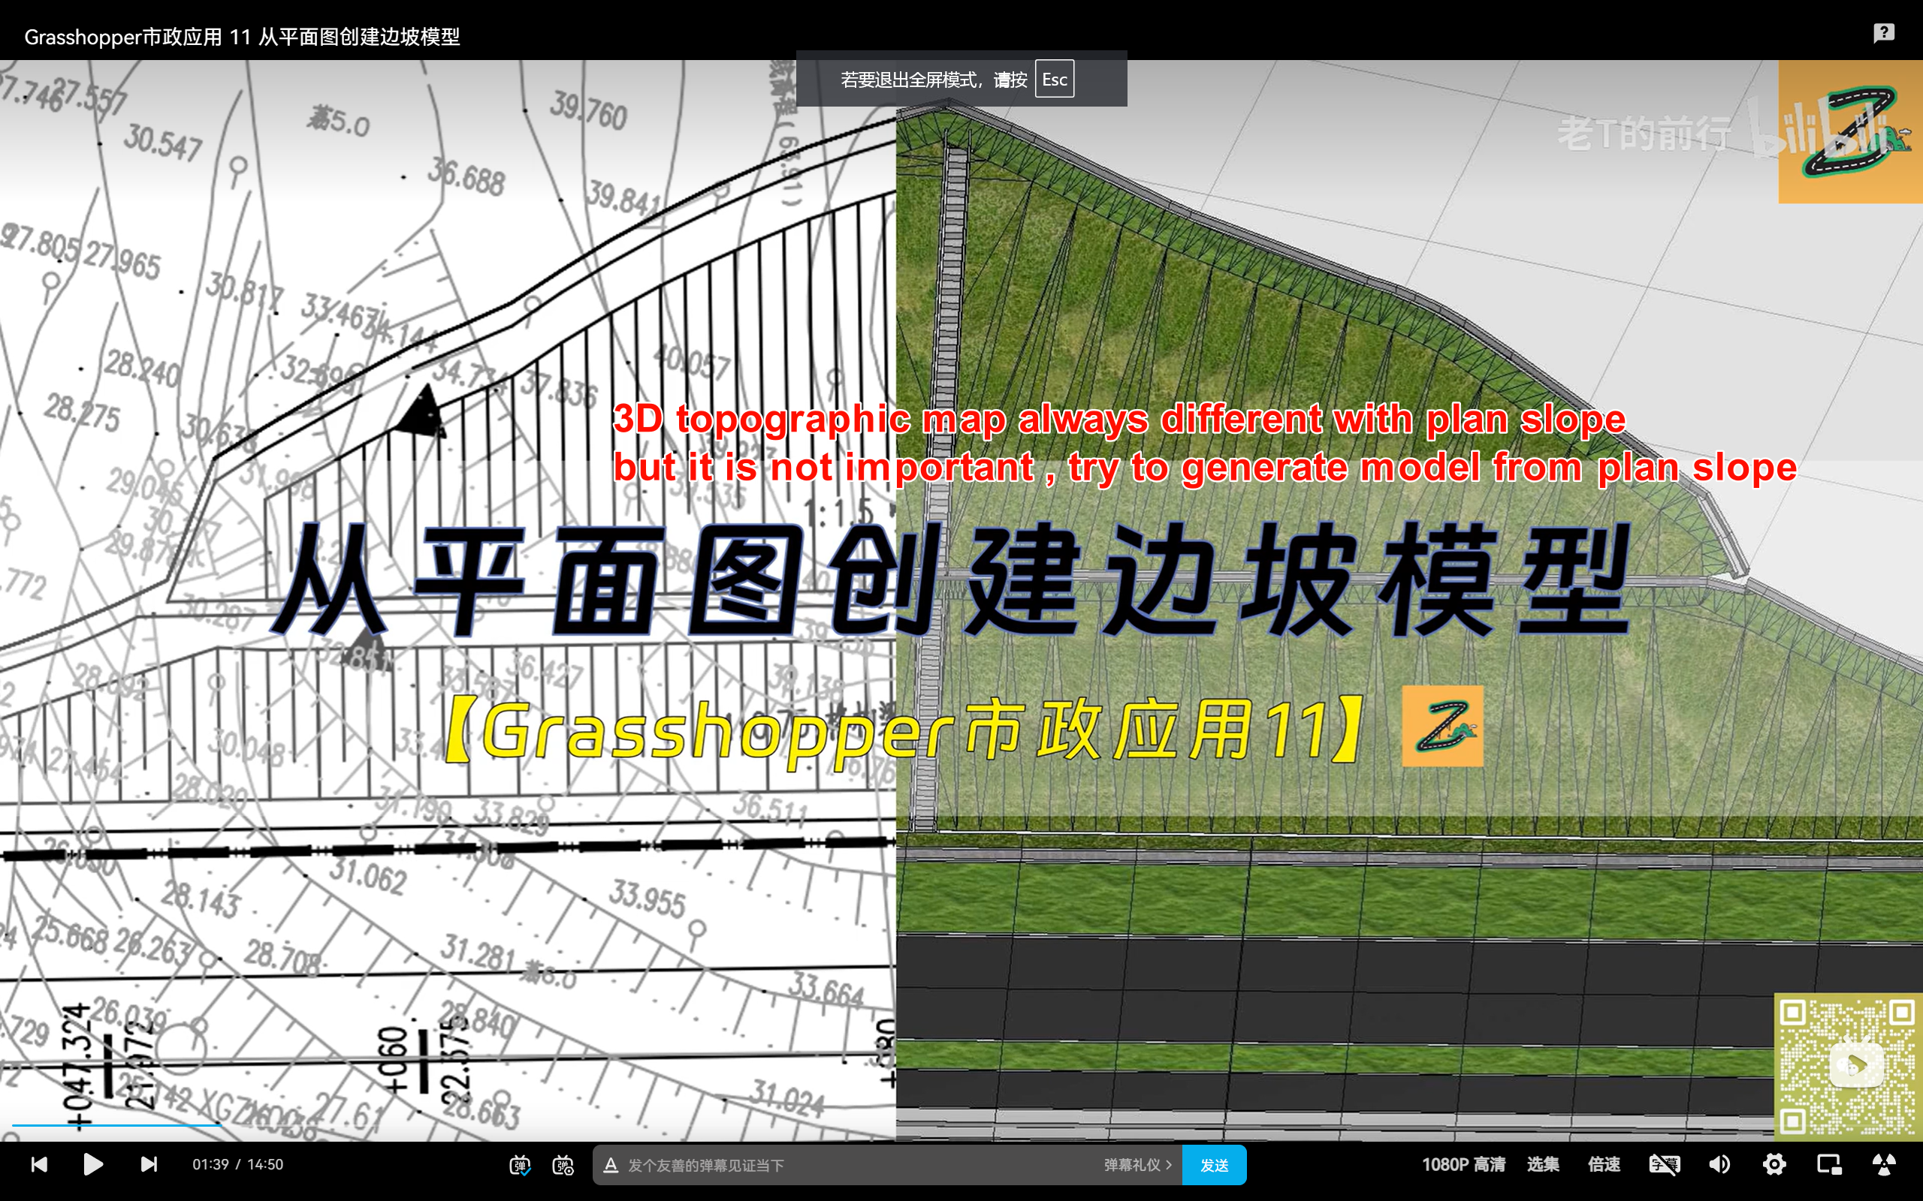Viewport: 1923px width, 1201px height.
Task: Mute the video volume
Action: 1719,1164
